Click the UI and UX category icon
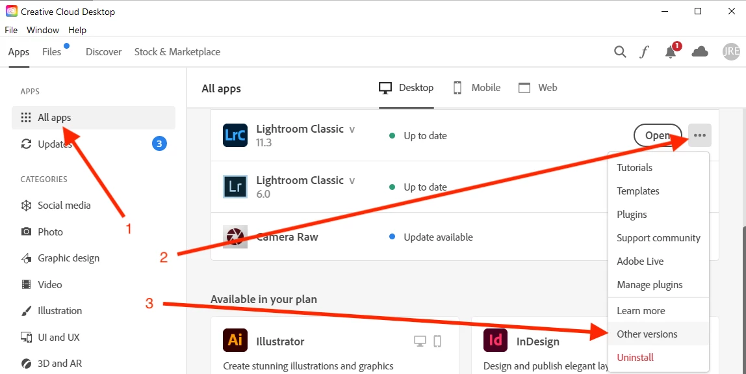This screenshot has height=374, width=746. (x=26, y=338)
